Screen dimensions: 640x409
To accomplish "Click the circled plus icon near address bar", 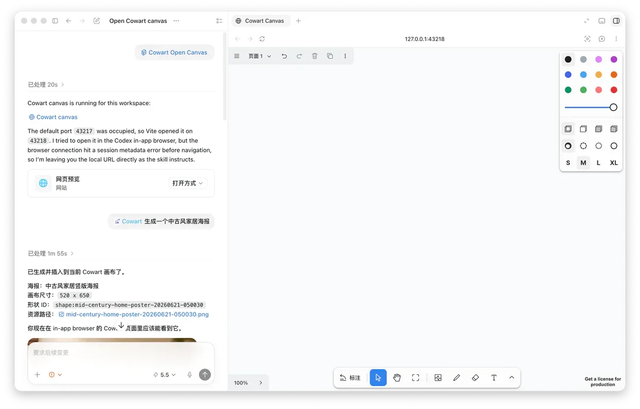I will coord(602,39).
